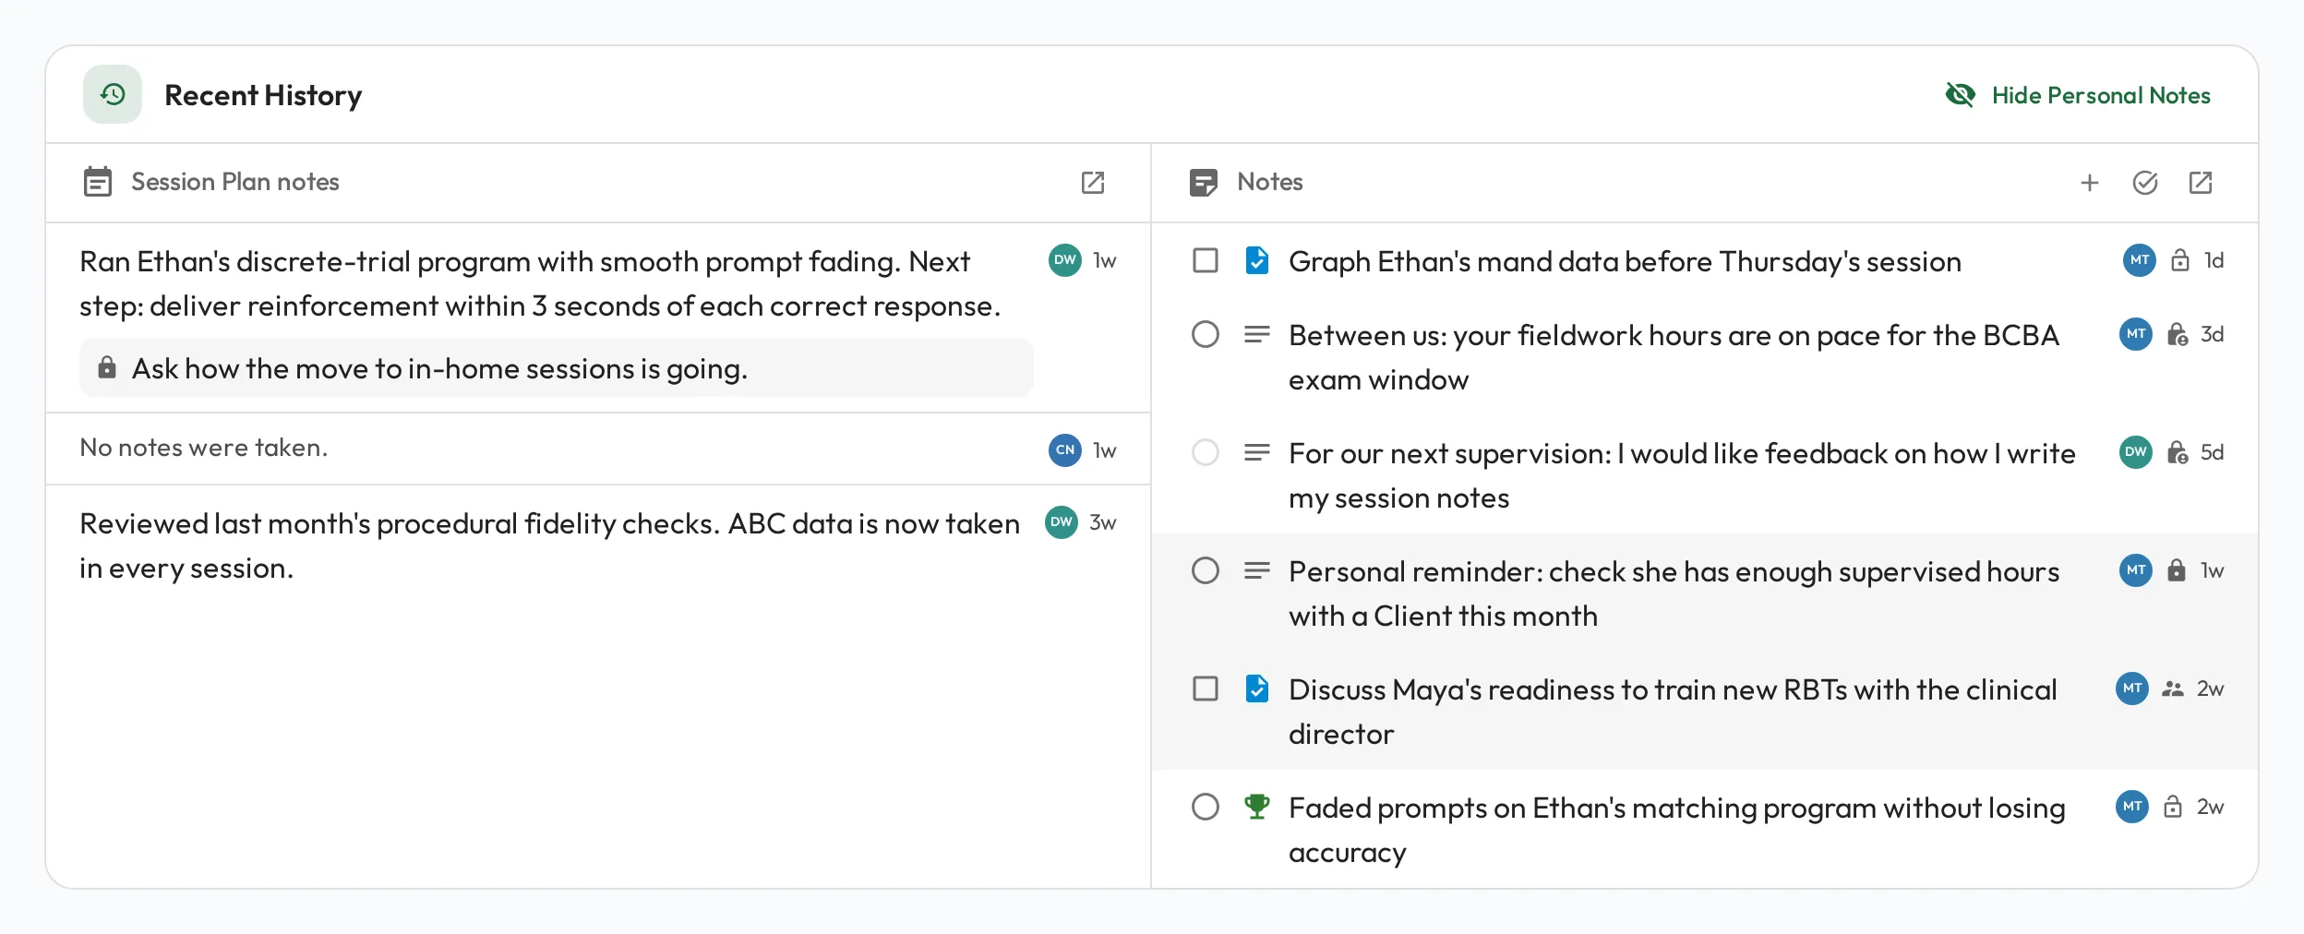This screenshot has height=934, width=2304.
Task: Select radio for BCBA fieldwork hours note
Action: click(x=1206, y=334)
